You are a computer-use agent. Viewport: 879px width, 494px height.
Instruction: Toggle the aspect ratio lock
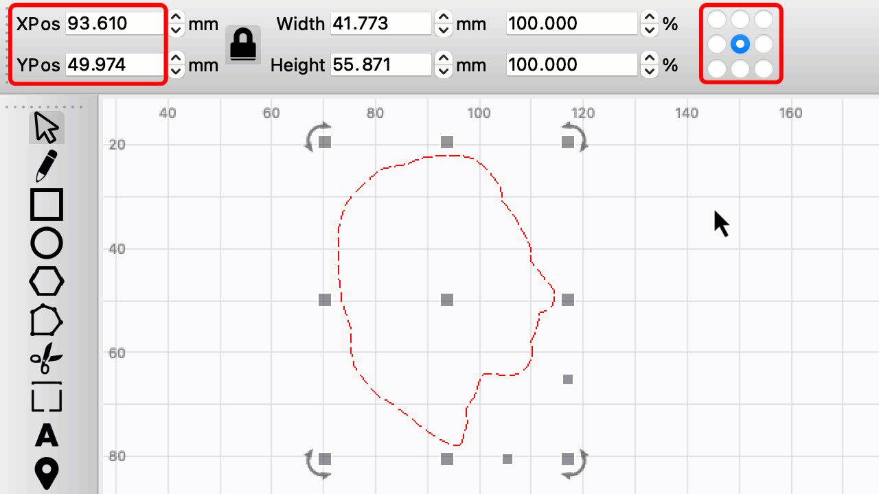point(243,45)
